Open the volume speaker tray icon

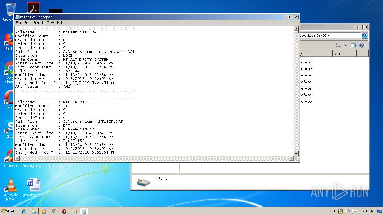coord(347,211)
